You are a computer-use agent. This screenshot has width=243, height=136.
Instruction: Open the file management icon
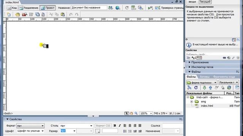[x=110, y=8]
